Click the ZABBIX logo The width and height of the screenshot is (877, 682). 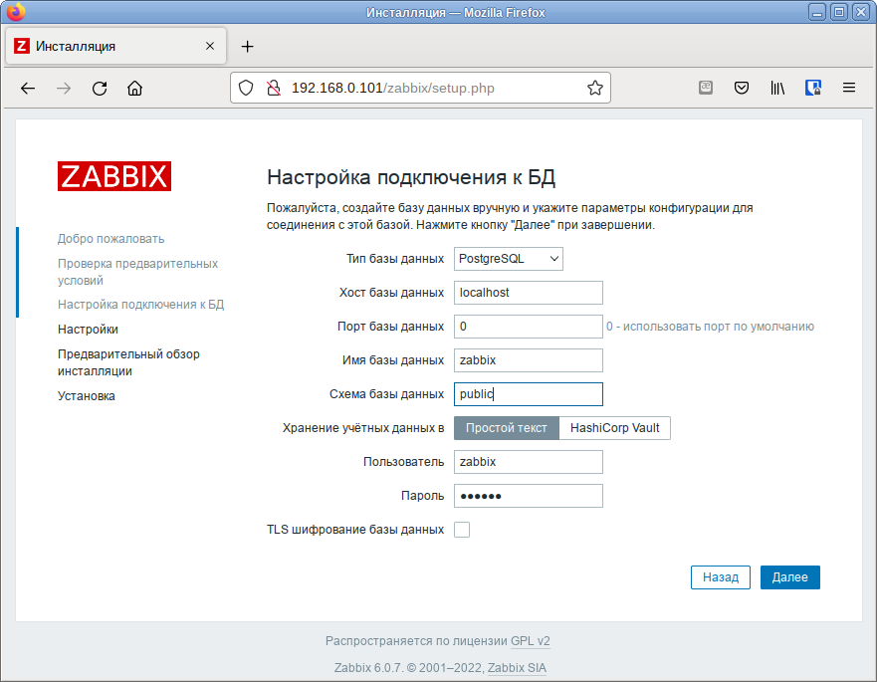click(114, 176)
